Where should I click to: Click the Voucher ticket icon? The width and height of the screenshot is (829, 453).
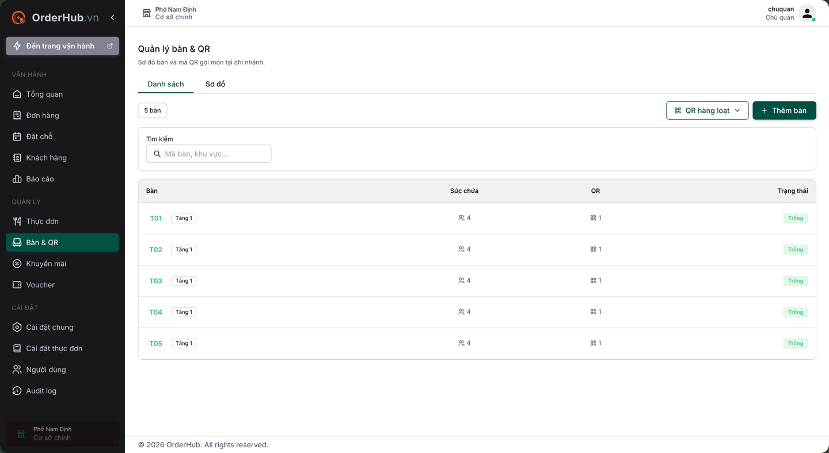pyautogui.click(x=17, y=285)
